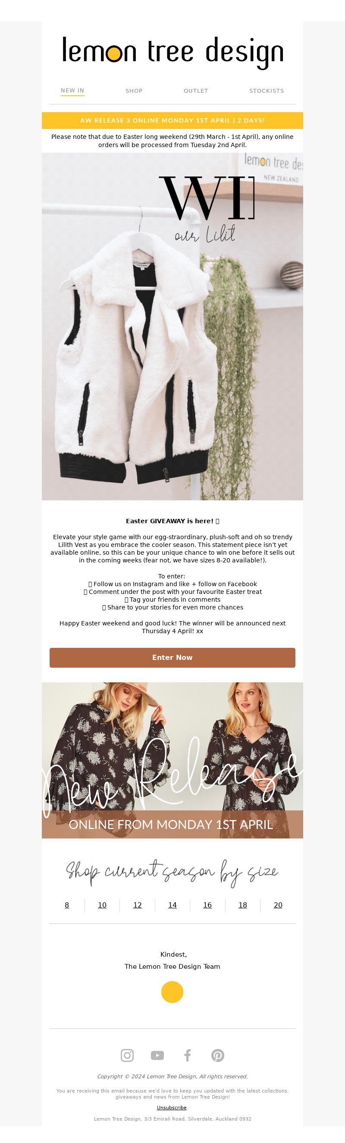Image resolution: width=345 pixels, height=1143 pixels.
Task: Click the yellow lemon circle below signature
Action: tap(172, 992)
